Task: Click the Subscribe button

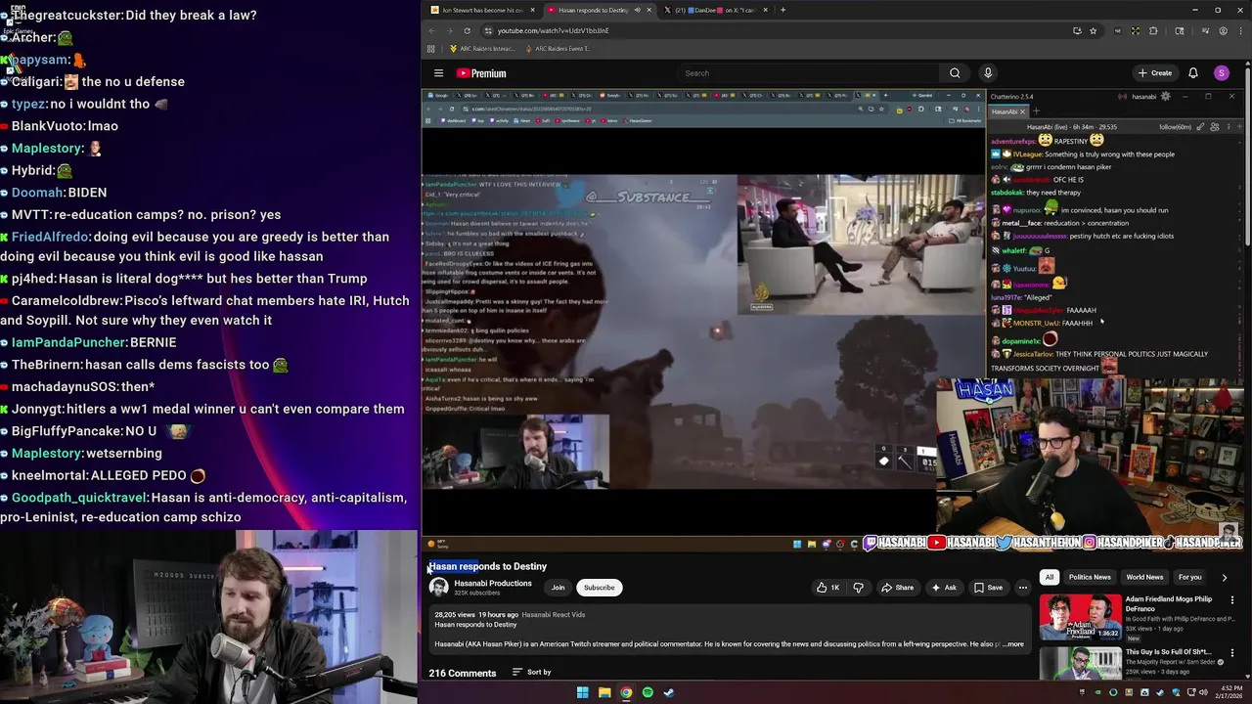Action: (599, 588)
